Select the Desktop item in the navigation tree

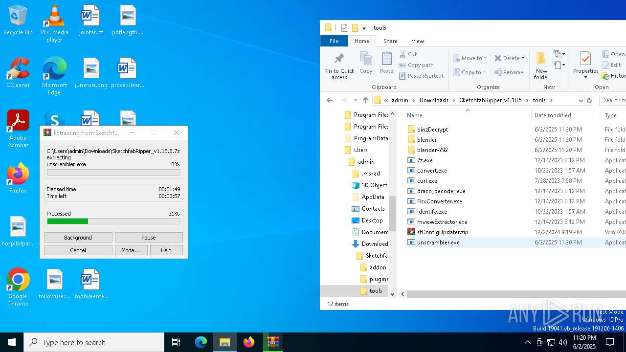372,220
